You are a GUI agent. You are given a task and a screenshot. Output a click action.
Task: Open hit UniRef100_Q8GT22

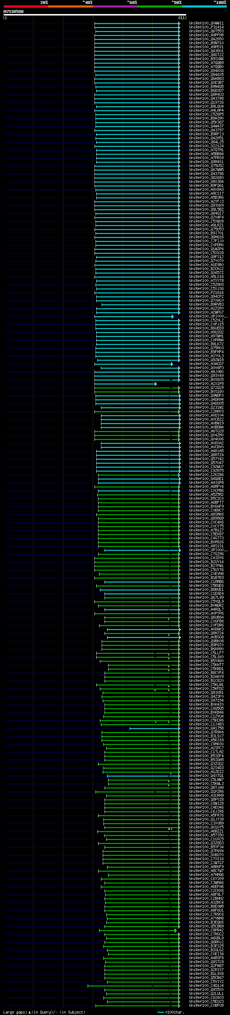point(206,55)
